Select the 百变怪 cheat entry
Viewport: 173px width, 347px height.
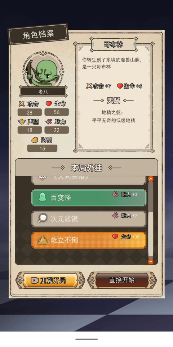[89, 198]
